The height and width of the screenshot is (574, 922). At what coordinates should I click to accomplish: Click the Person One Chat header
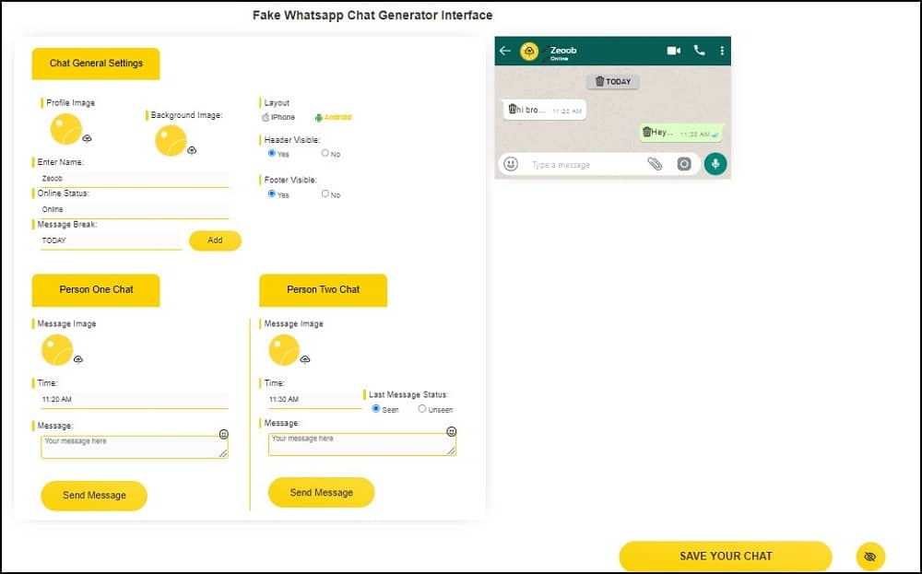pyautogui.click(x=96, y=290)
